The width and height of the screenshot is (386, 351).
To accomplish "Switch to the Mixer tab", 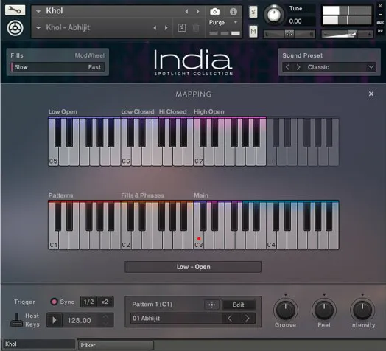I will tap(116, 345).
